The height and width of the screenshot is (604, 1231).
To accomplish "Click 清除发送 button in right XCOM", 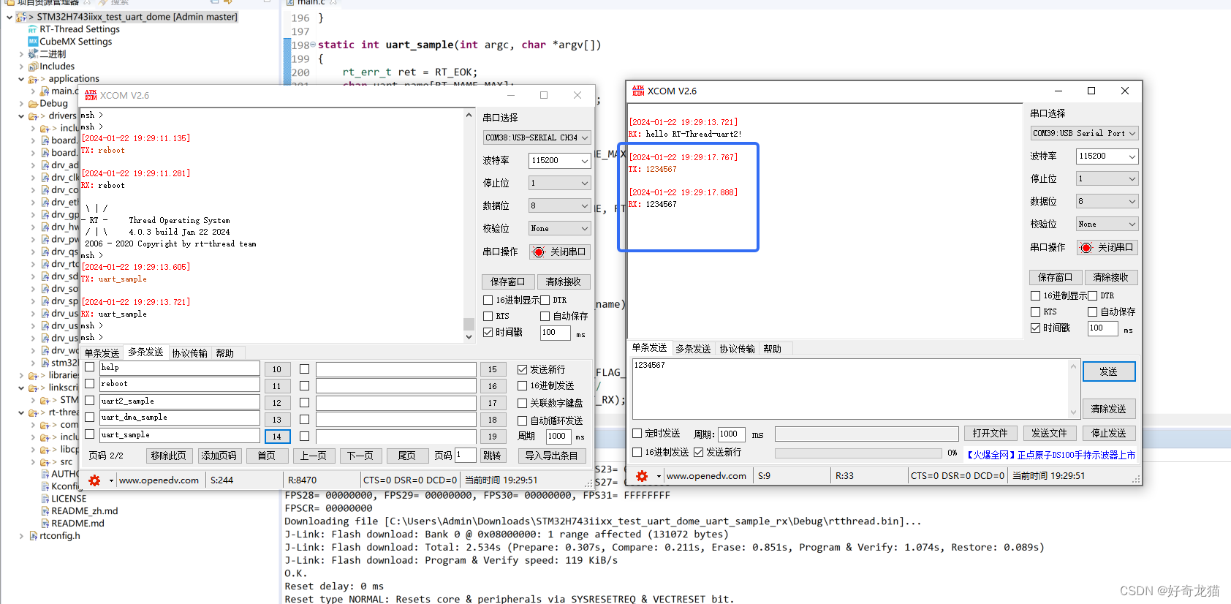I will pos(1109,409).
